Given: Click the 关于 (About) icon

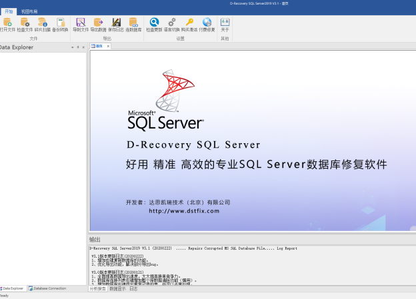Looking at the screenshot, I should pyautogui.click(x=225, y=22).
